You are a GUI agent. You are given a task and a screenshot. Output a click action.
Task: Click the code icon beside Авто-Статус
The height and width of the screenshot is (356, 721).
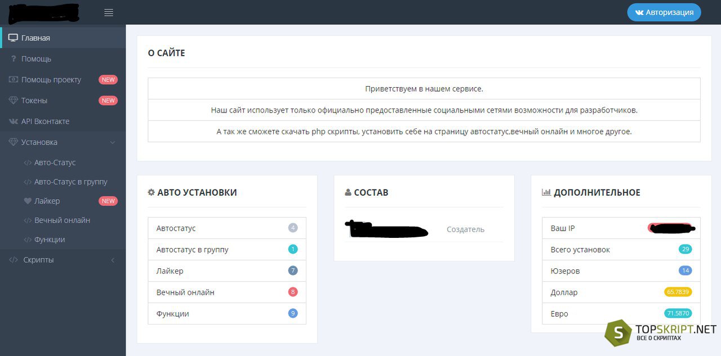pyautogui.click(x=28, y=163)
